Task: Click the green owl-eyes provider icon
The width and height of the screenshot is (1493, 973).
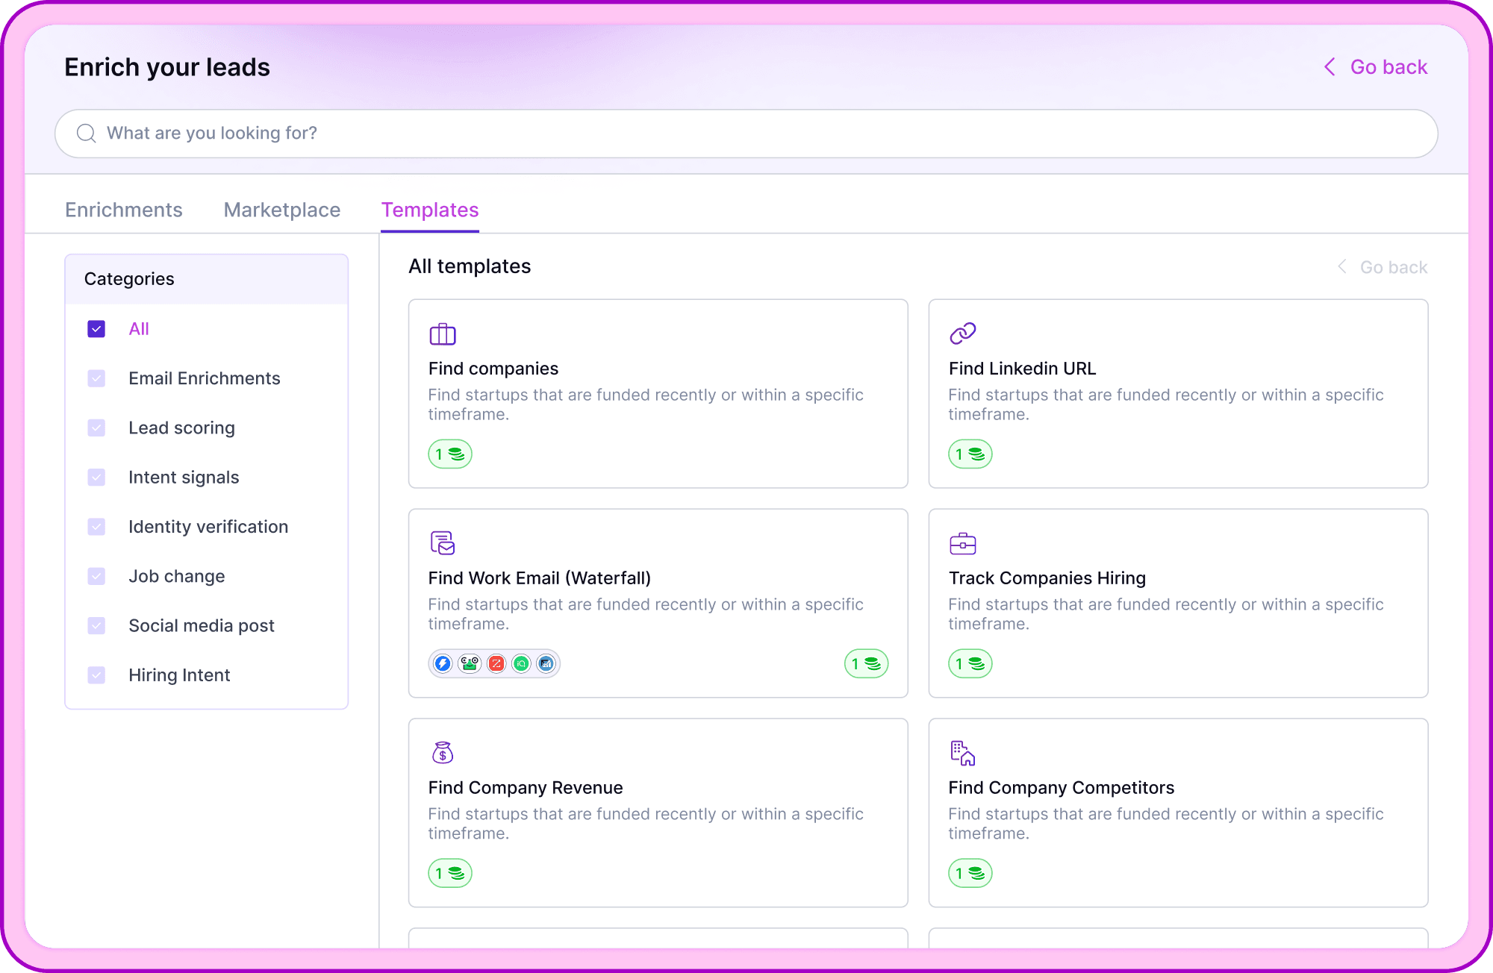Action: tap(470, 663)
